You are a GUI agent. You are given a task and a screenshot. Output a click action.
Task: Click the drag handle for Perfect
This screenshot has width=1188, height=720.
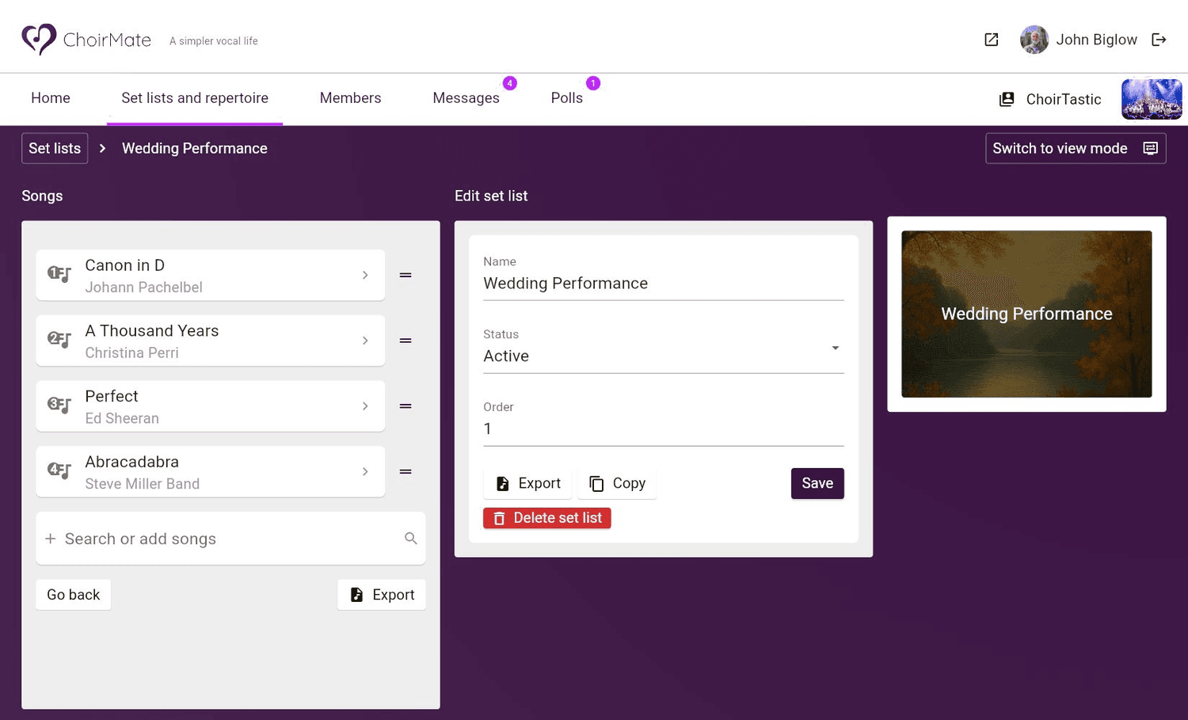coord(406,406)
